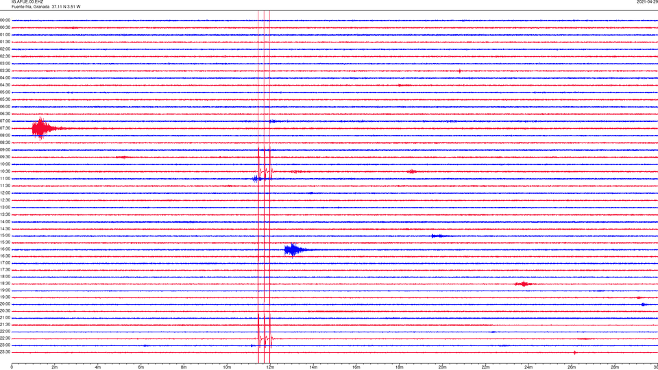Click the 26m tick on the minute axis
The height and width of the screenshot is (370, 658).
click(x=572, y=367)
